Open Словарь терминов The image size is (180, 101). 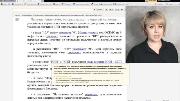coord(105,4)
